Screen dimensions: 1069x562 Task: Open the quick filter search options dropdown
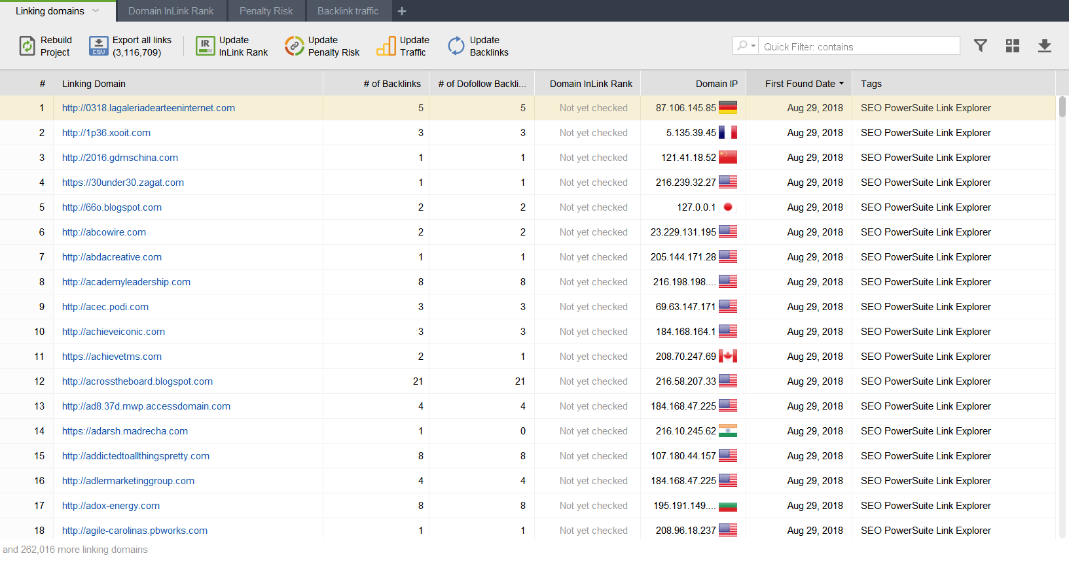746,46
